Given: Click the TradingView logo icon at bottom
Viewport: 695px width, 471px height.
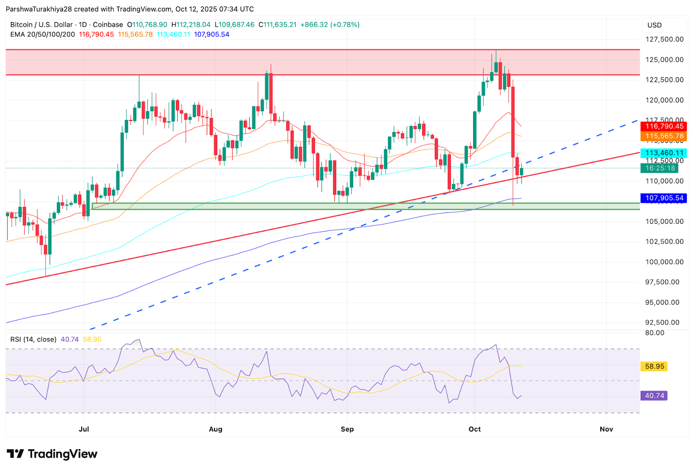Looking at the screenshot, I should 16,454.
